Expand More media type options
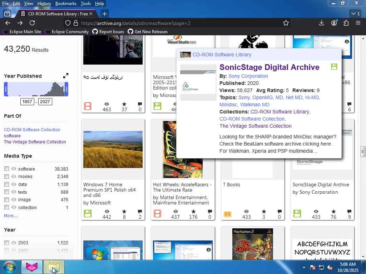 click(x=11, y=216)
